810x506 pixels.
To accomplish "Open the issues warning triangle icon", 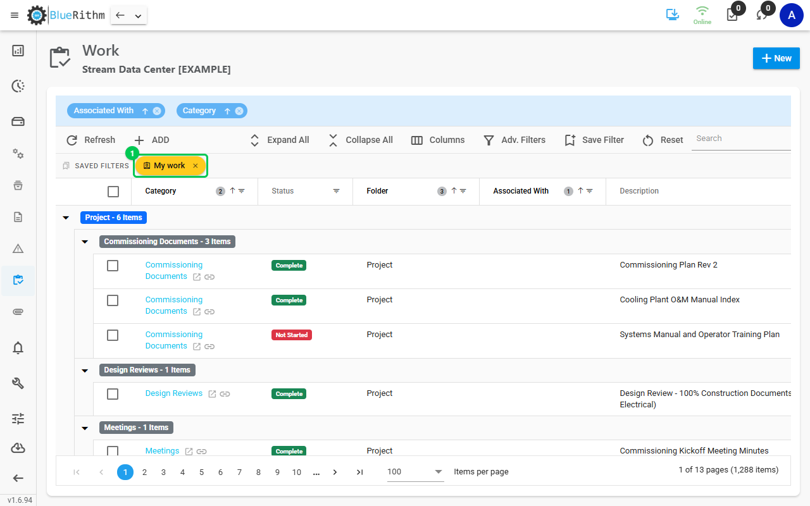I will (18, 248).
